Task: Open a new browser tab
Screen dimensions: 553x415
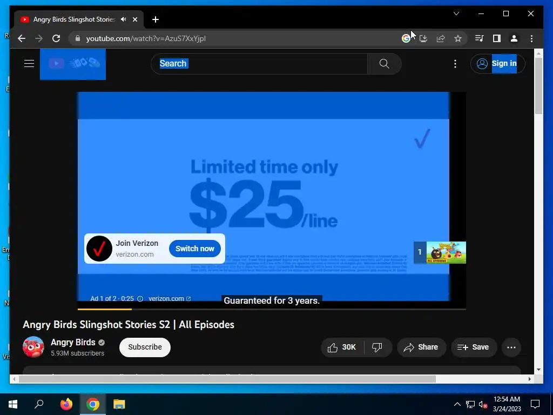Action: click(156, 19)
